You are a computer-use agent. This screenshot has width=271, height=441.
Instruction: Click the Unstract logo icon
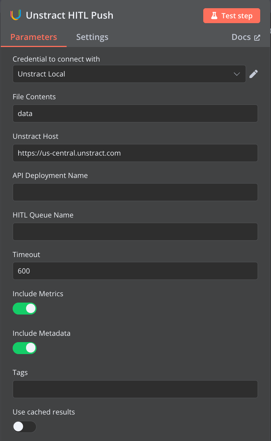(x=16, y=15)
